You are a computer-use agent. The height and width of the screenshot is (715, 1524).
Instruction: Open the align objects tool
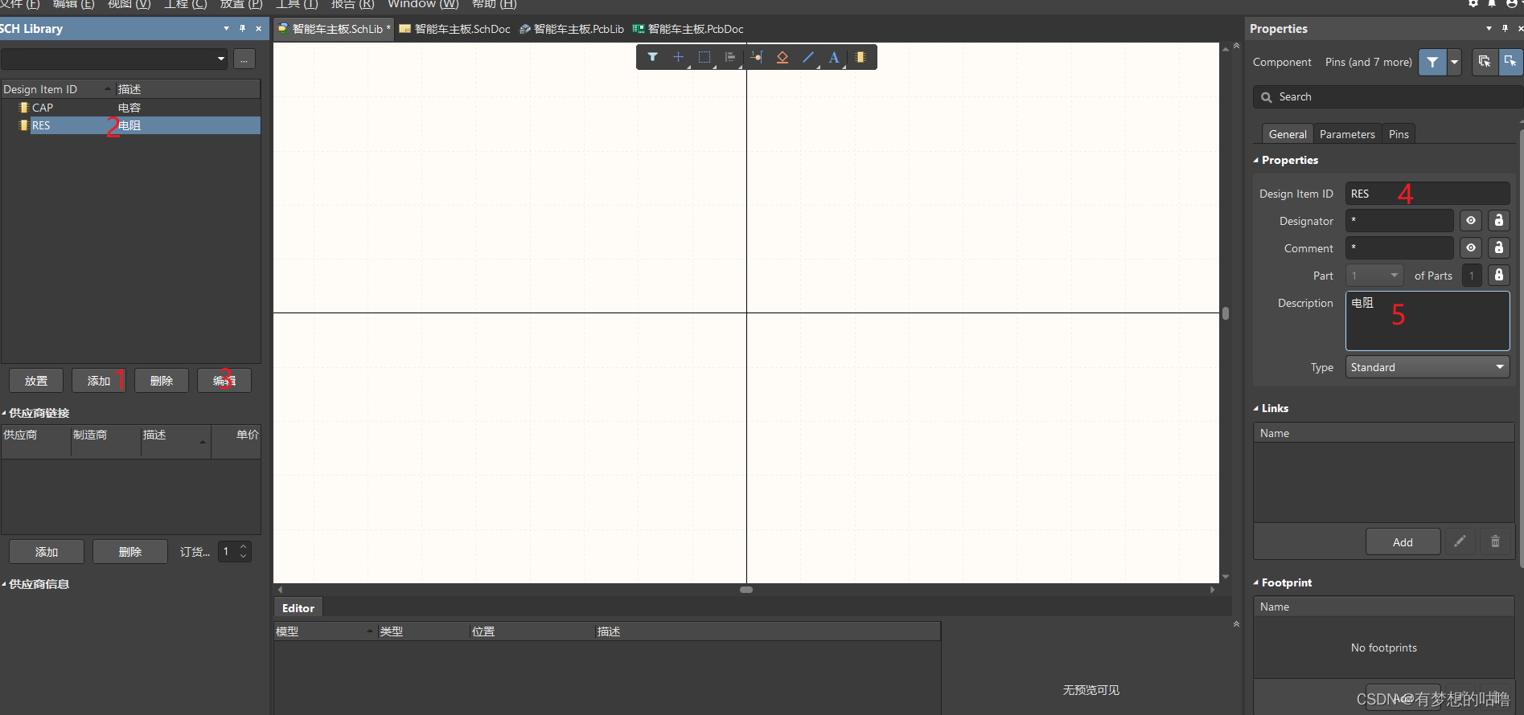pos(730,57)
